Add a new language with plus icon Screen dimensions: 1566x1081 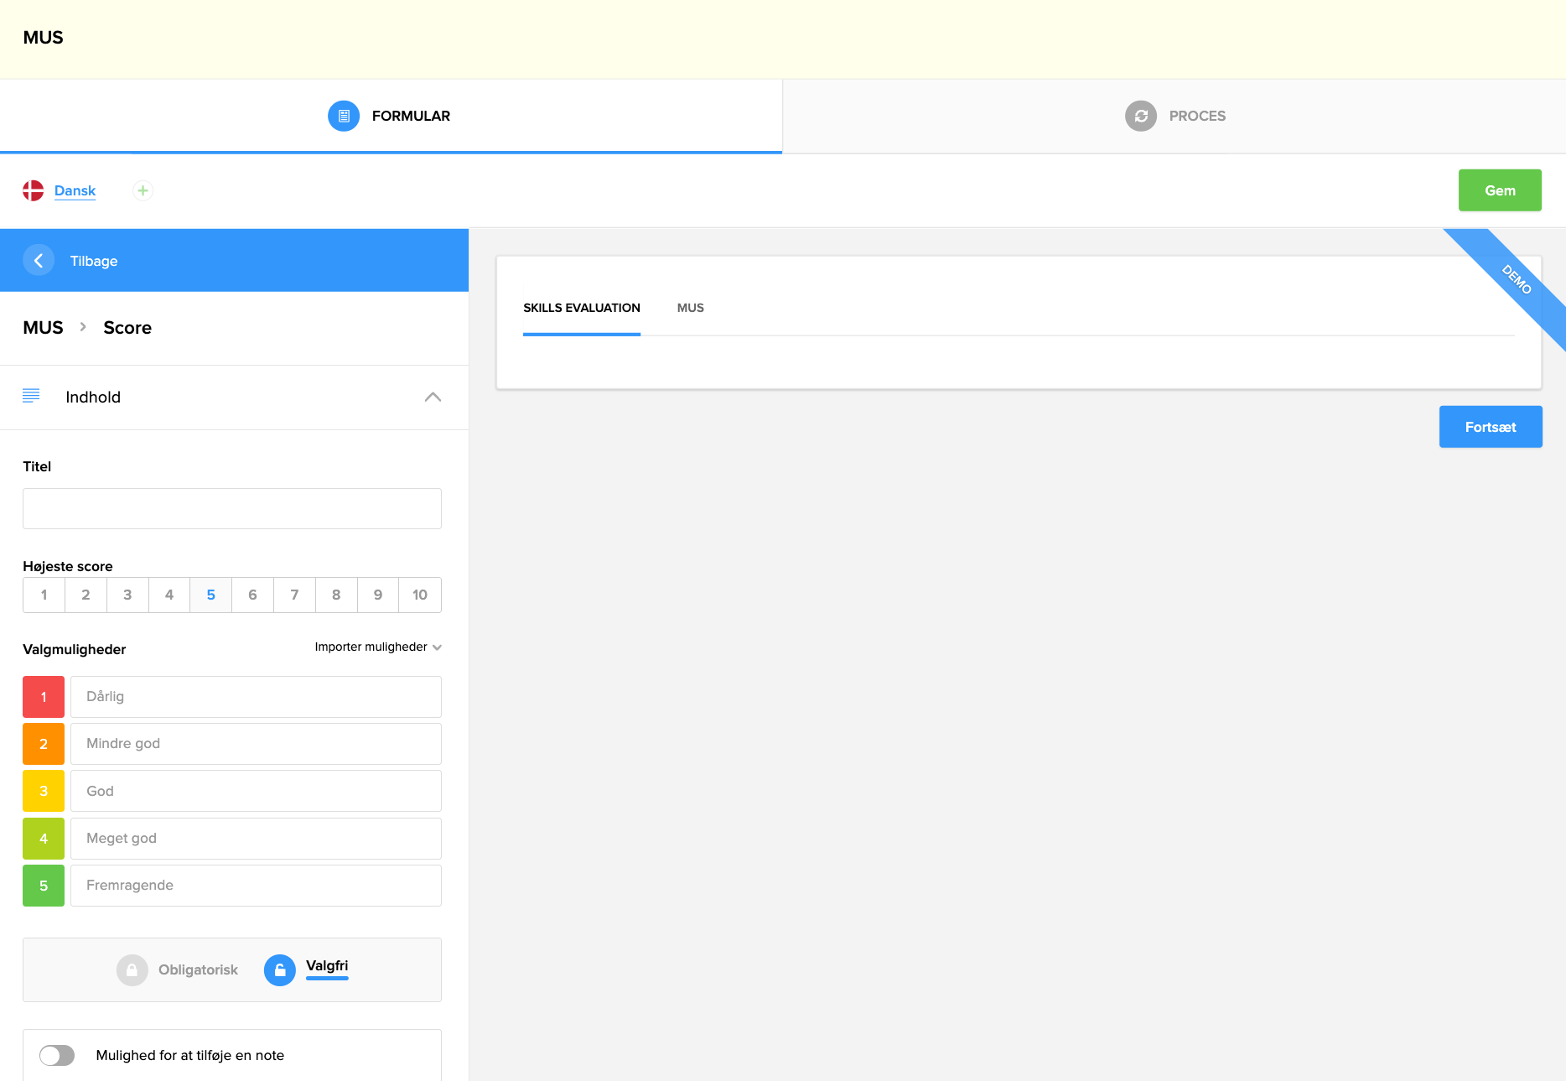pos(143,190)
